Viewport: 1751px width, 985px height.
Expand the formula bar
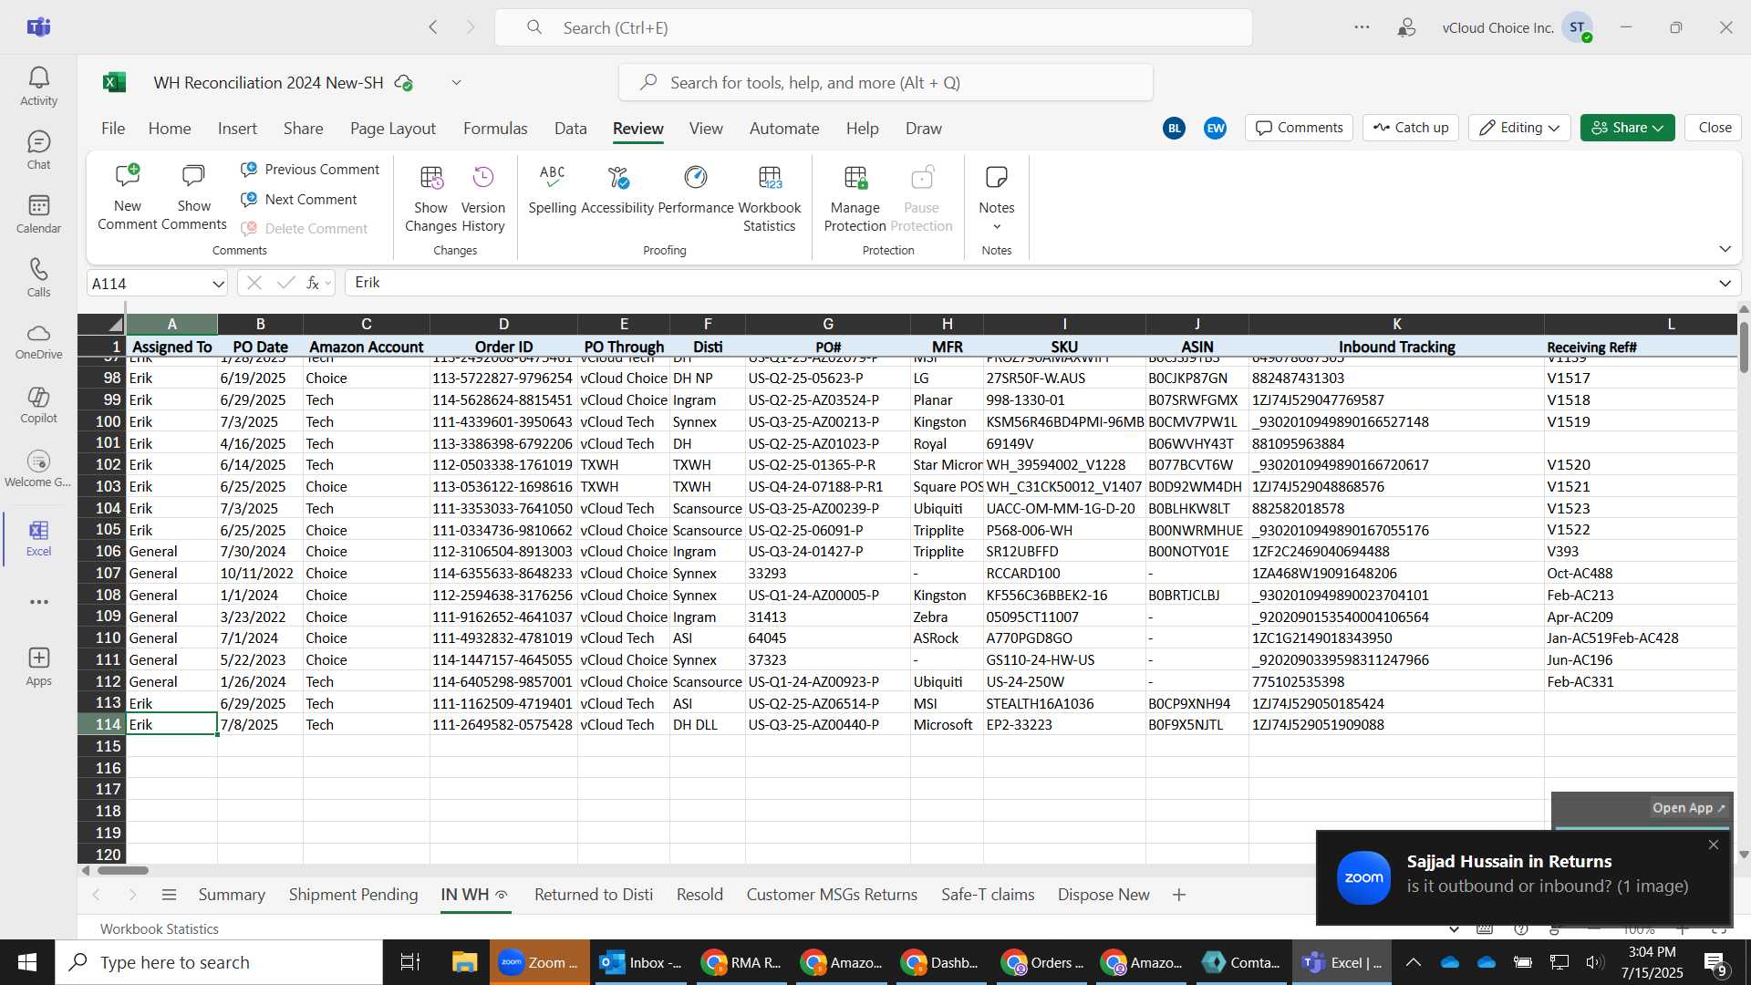pos(1725,284)
